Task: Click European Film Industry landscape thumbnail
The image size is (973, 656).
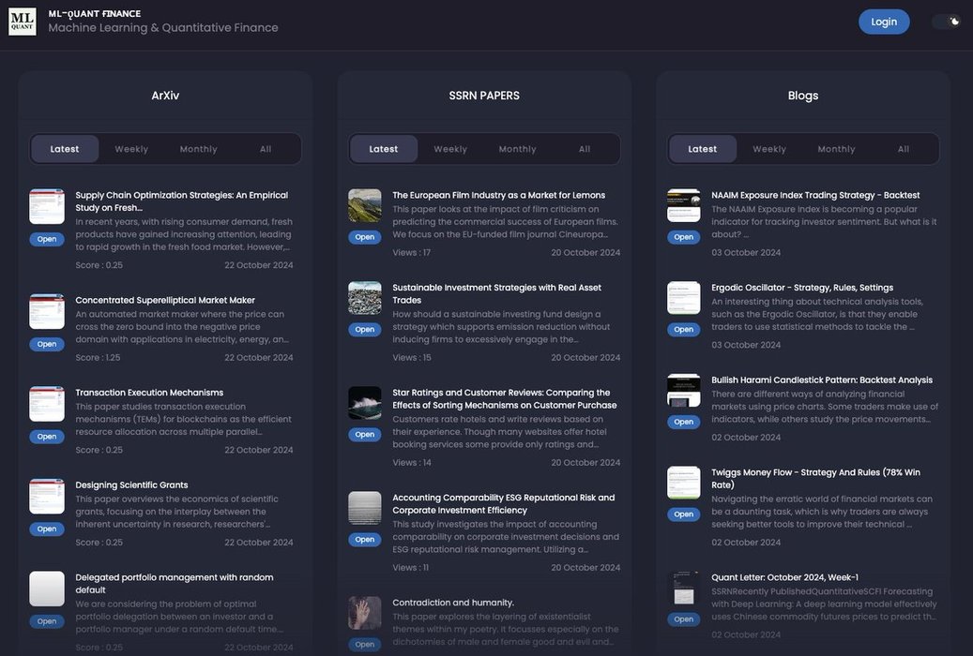Action: coord(365,205)
